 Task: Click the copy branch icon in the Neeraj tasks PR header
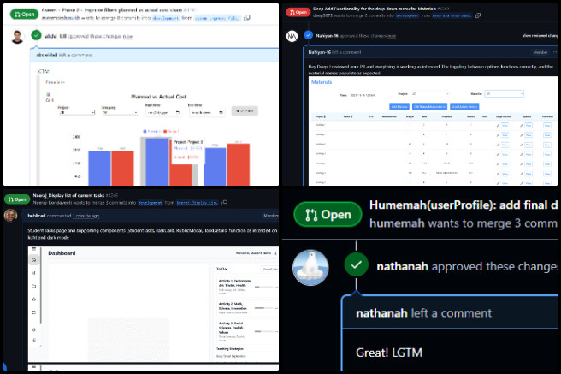[x=224, y=203]
